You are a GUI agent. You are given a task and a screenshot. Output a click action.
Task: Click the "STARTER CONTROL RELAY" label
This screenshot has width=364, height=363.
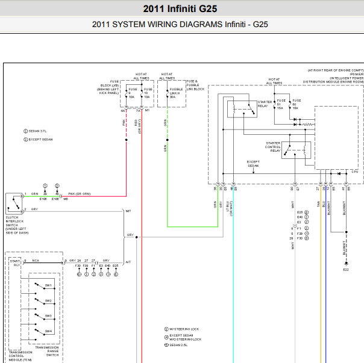(273, 147)
